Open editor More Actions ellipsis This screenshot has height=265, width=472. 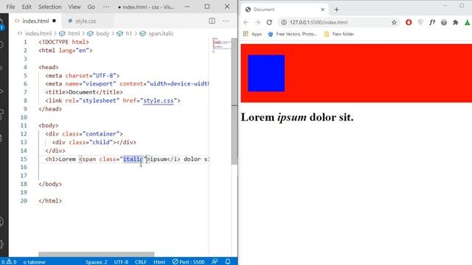pos(226,21)
